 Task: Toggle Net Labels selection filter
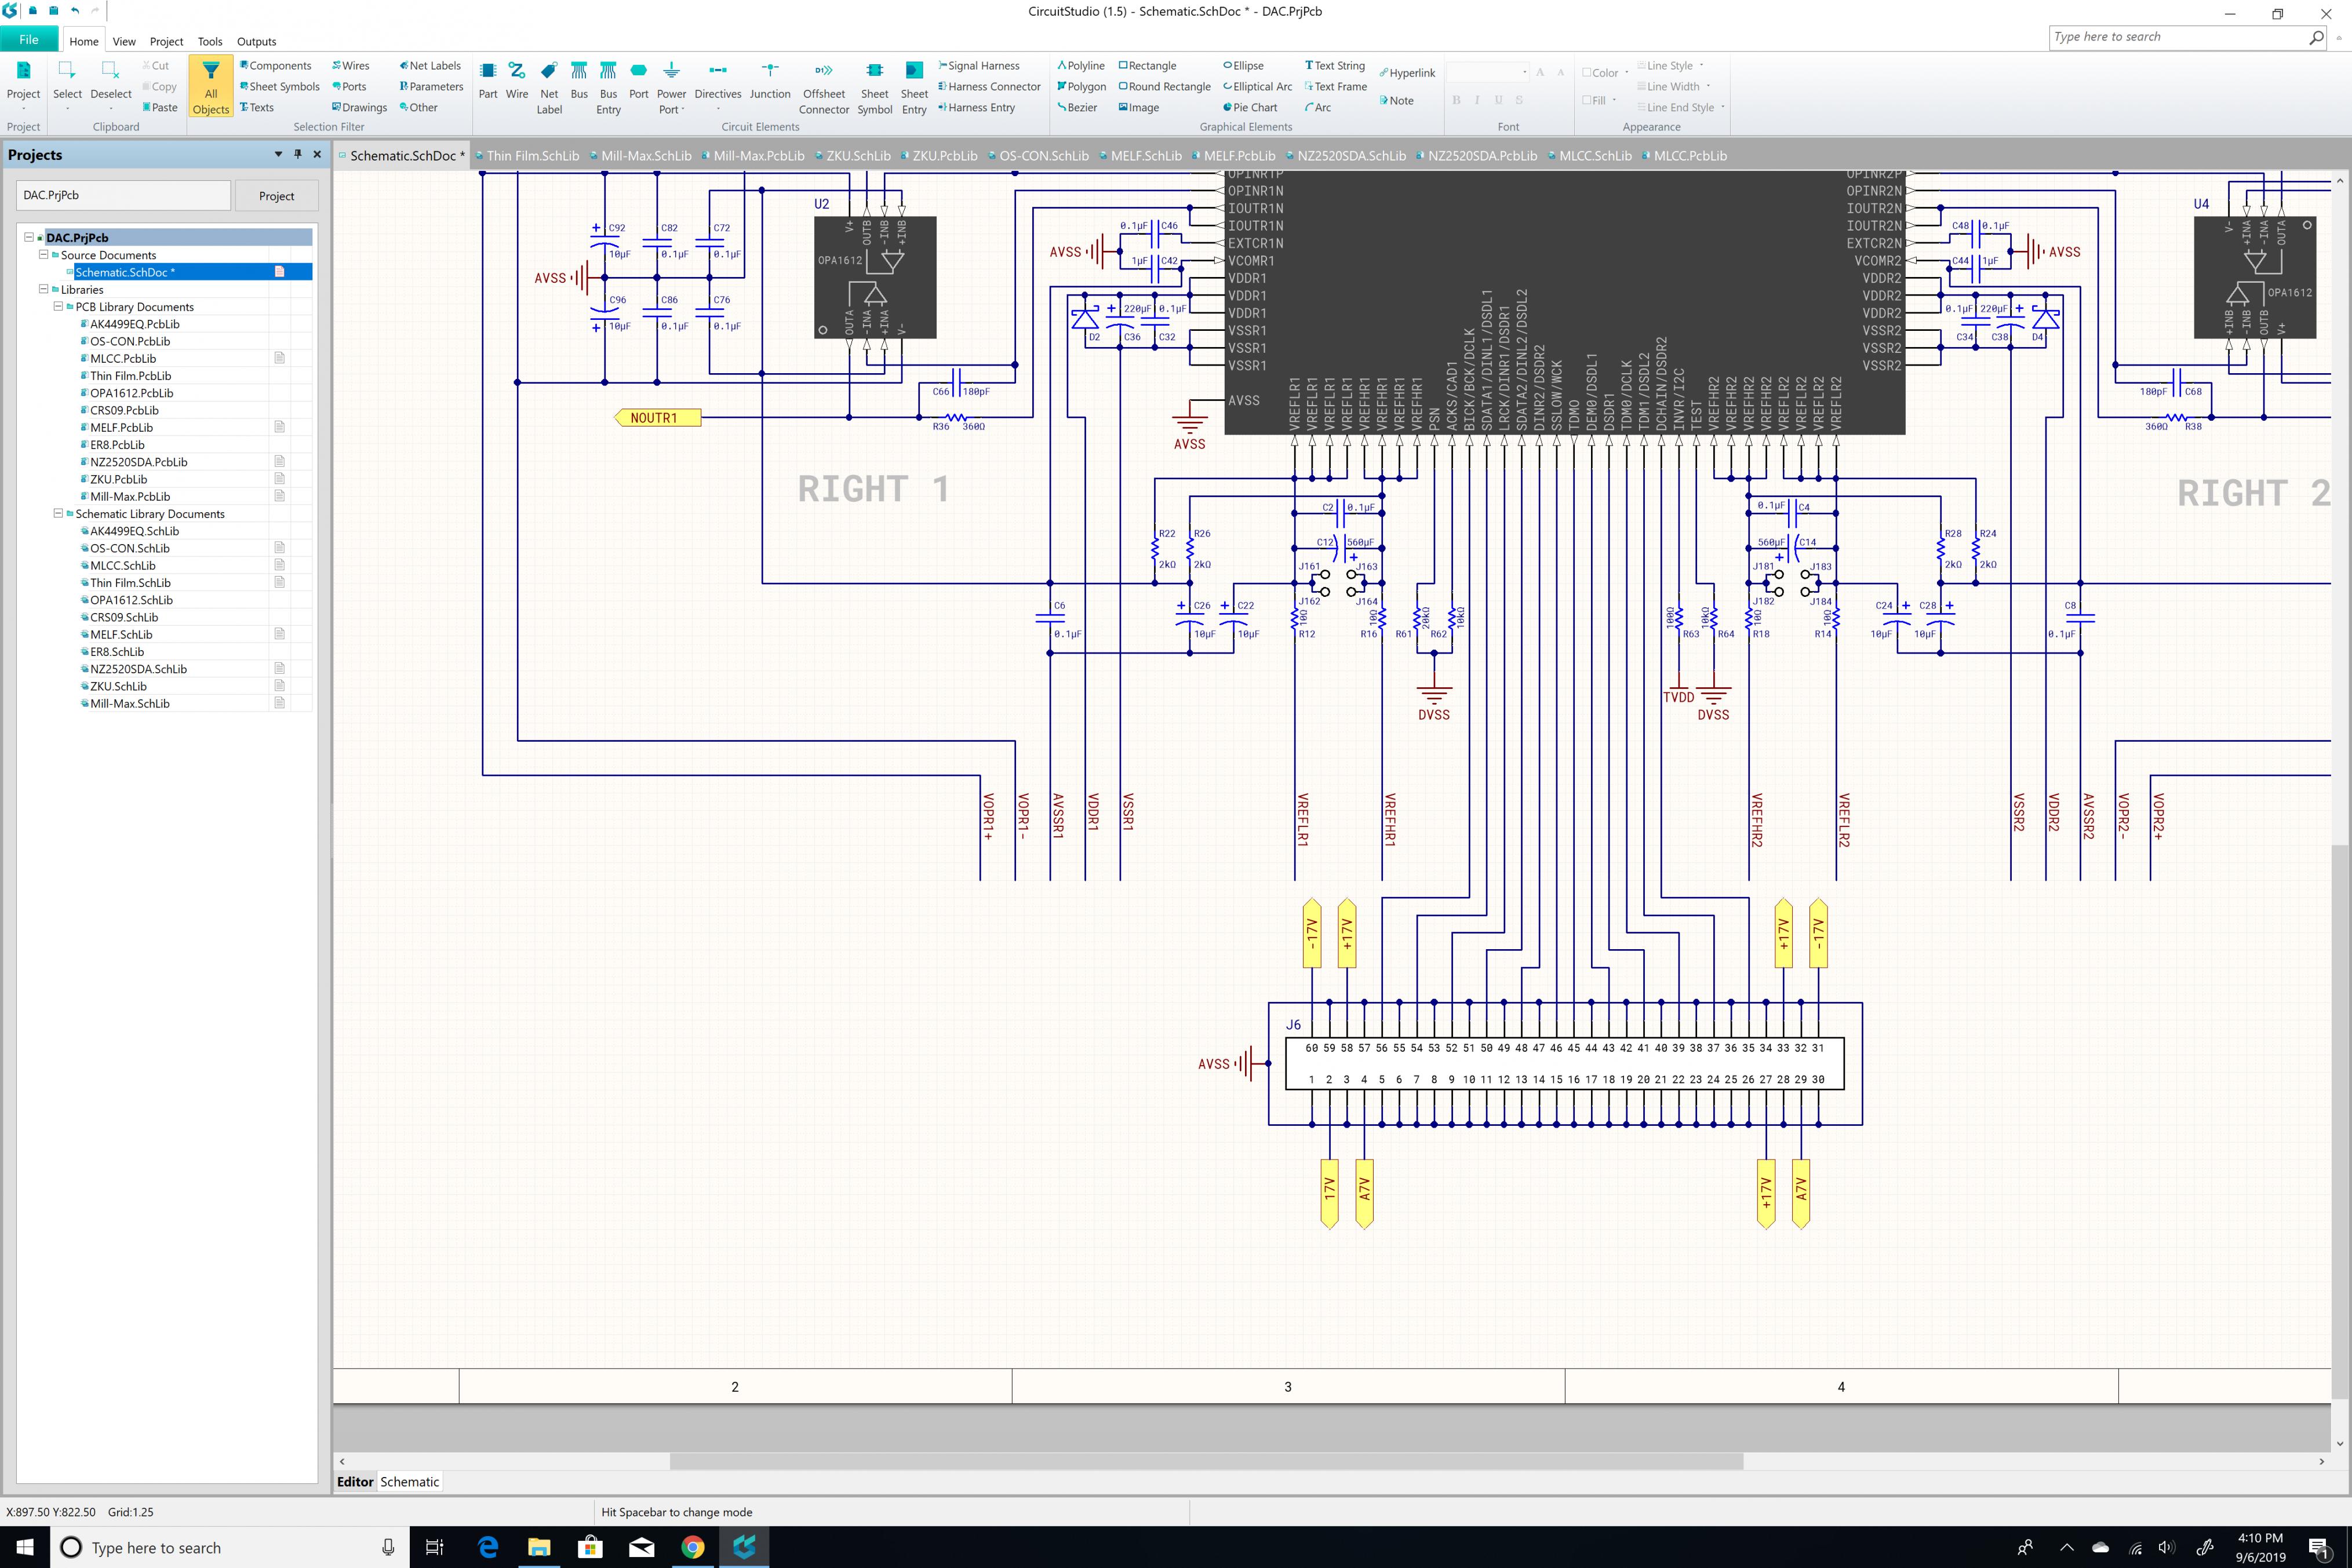coord(430,66)
